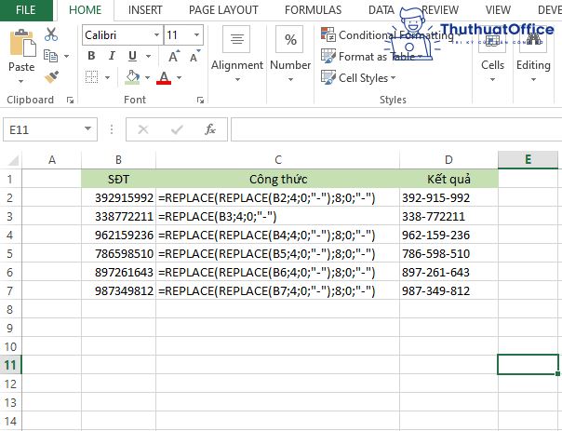Select header cell SĐT
562x431 pixels.
[119, 179]
